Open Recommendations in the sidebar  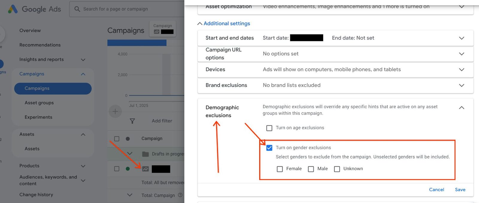40,45
